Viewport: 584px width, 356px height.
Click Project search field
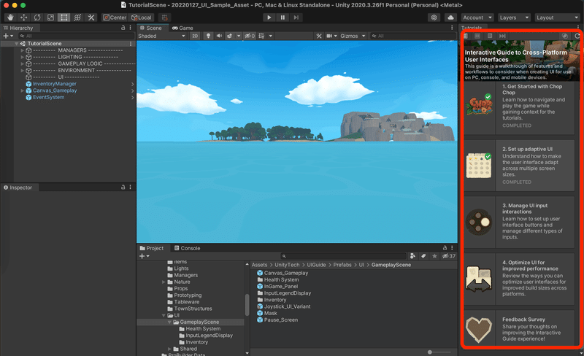(x=343, y=256)
